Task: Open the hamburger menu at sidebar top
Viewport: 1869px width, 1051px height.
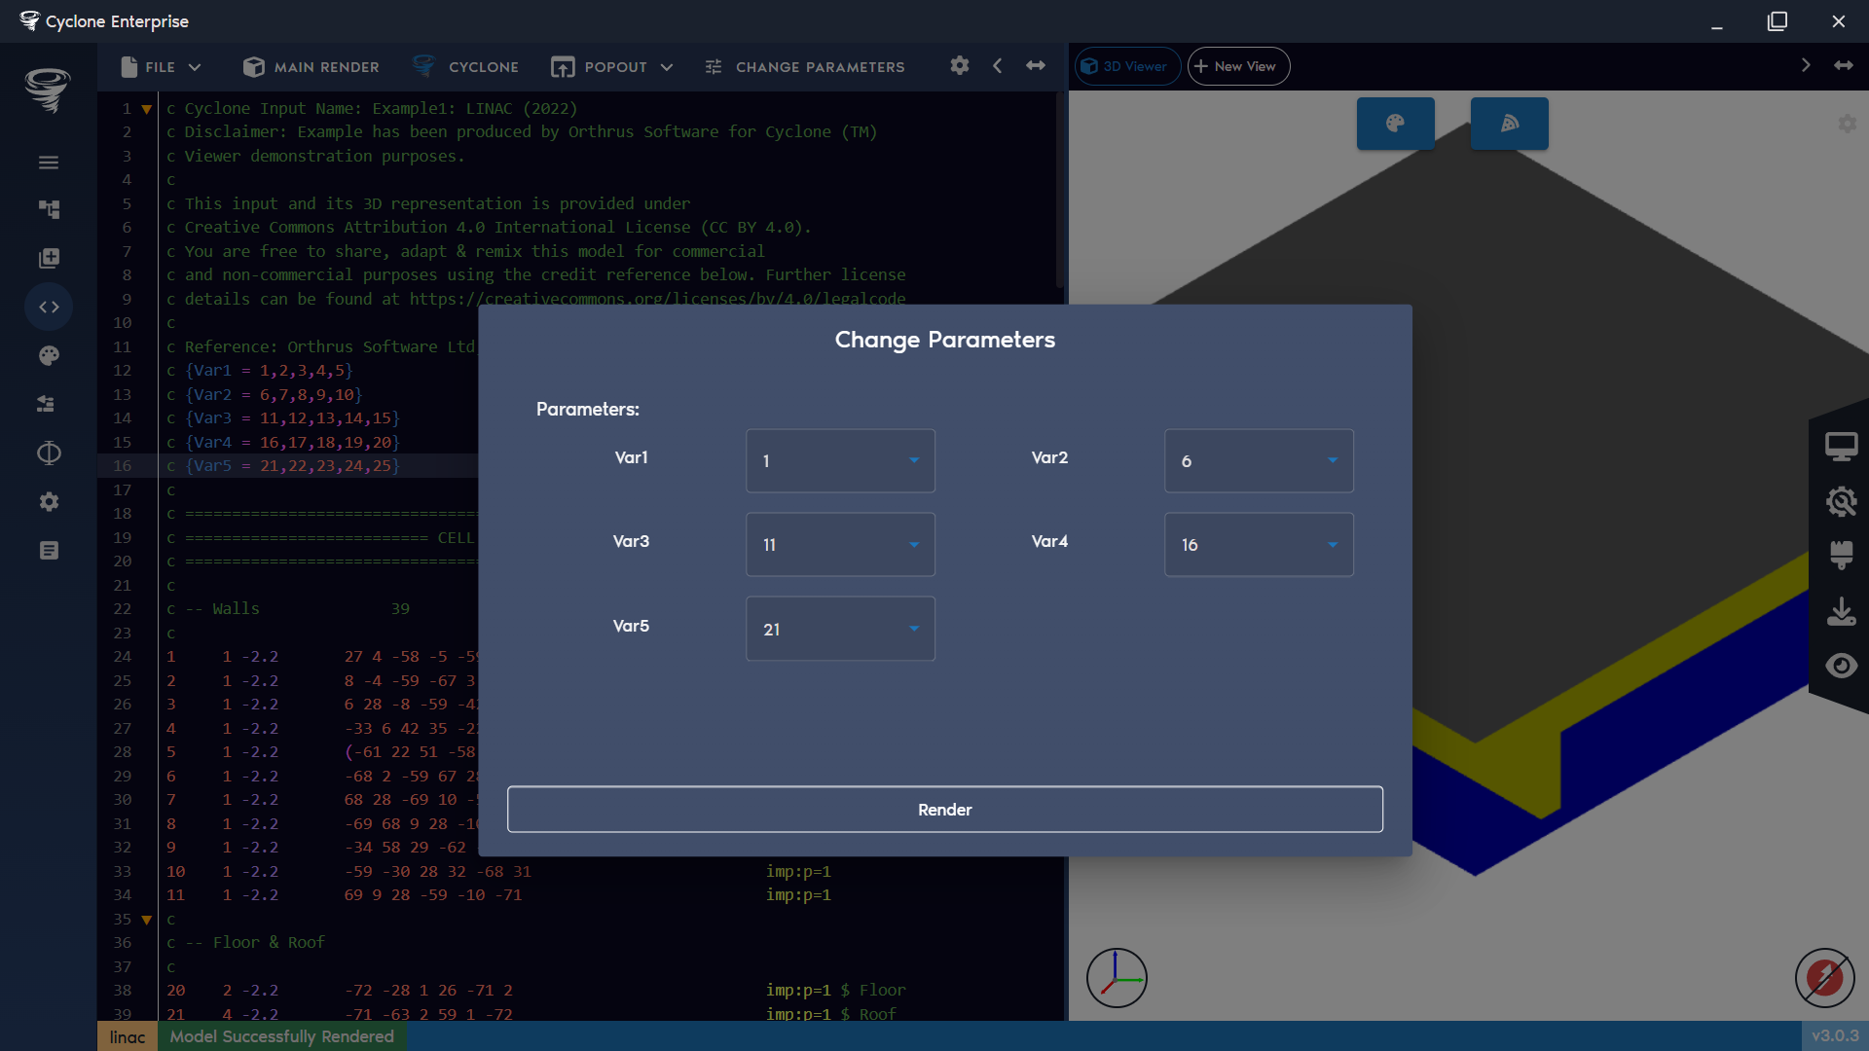Action: click(x=49, y=163)
